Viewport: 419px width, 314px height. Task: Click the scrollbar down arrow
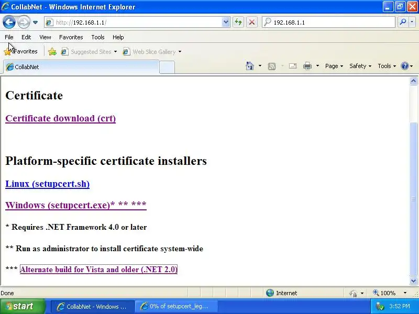(413, 281)
